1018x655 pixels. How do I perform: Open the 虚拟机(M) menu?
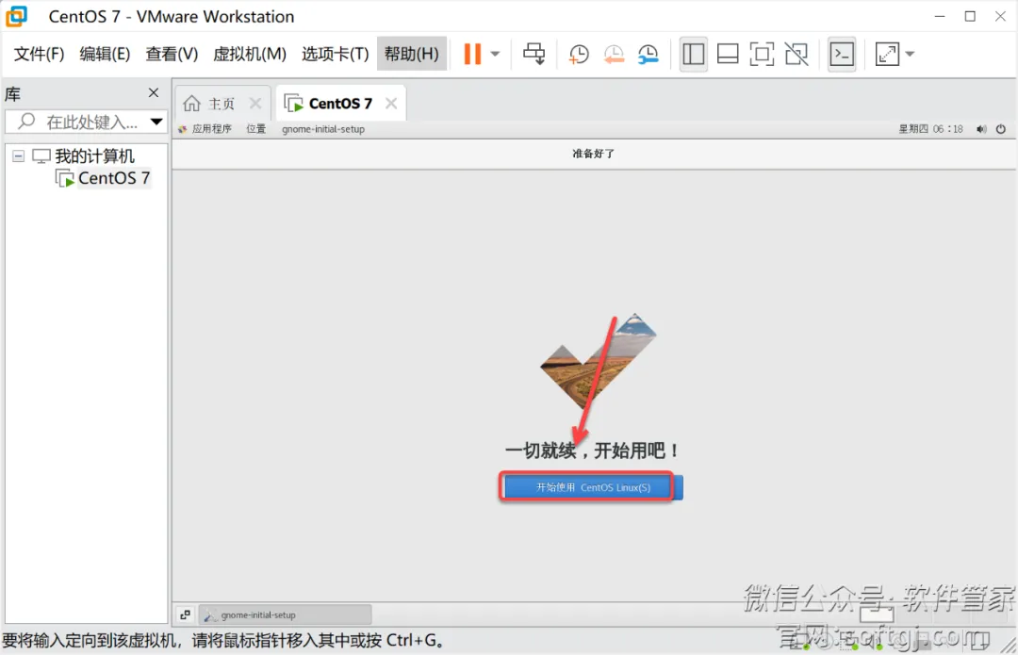tap(249, 54)
